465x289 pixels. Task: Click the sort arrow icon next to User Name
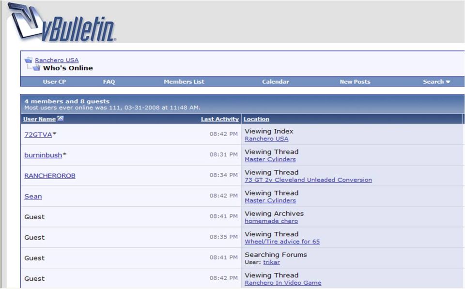pos(61,119)
